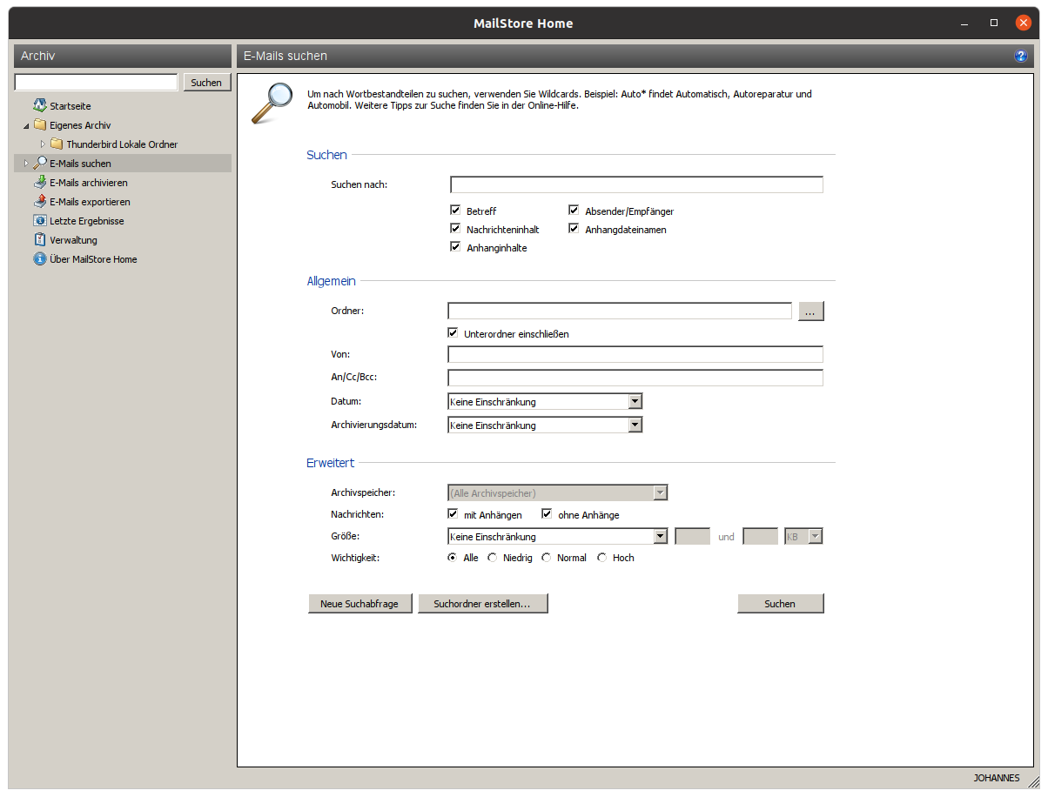Click the Verwaltung clipboard icon
This screenshot has height=797, width=1048.
(40, 240)
